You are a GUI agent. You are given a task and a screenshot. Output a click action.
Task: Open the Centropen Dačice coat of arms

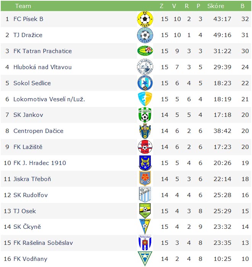(x=145, y=131)
